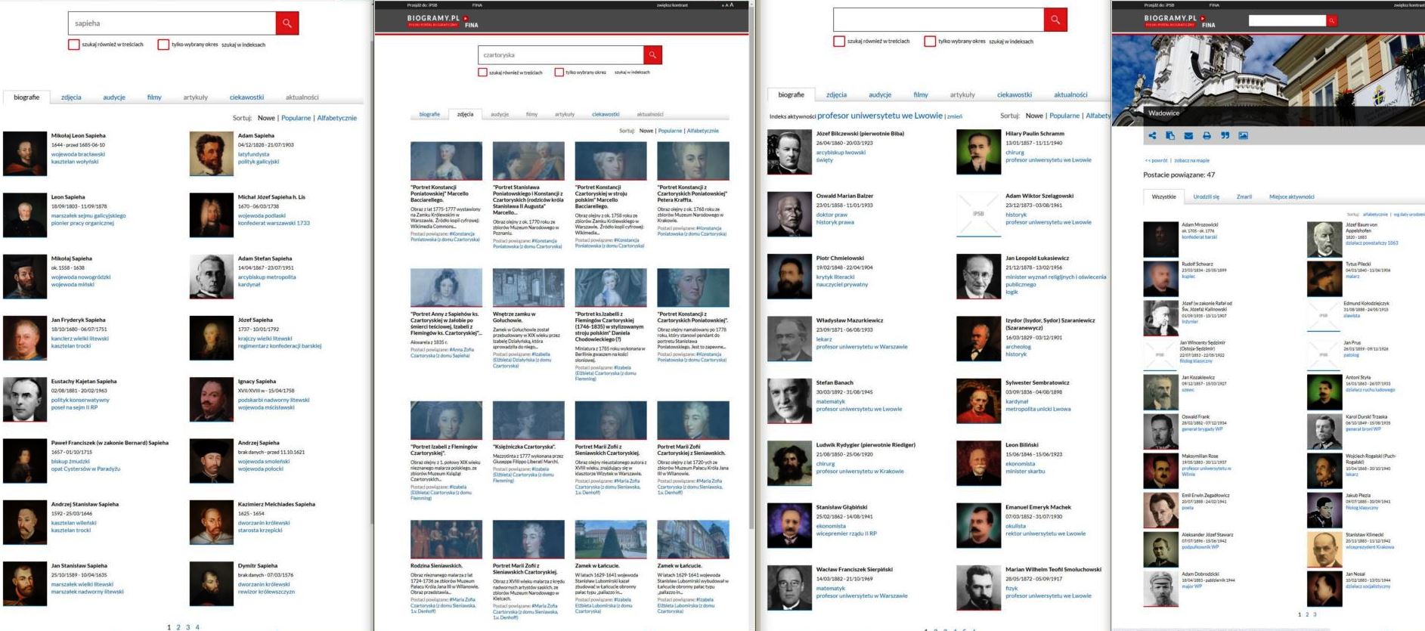
Task: Click the 'wojewoda bracławski' link under Mikołaj Leon Sapieha
Action: click(x=78, y=154)
